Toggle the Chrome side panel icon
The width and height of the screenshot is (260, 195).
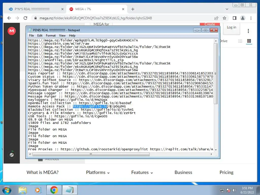pyautogui.click(x=234, y=18)
